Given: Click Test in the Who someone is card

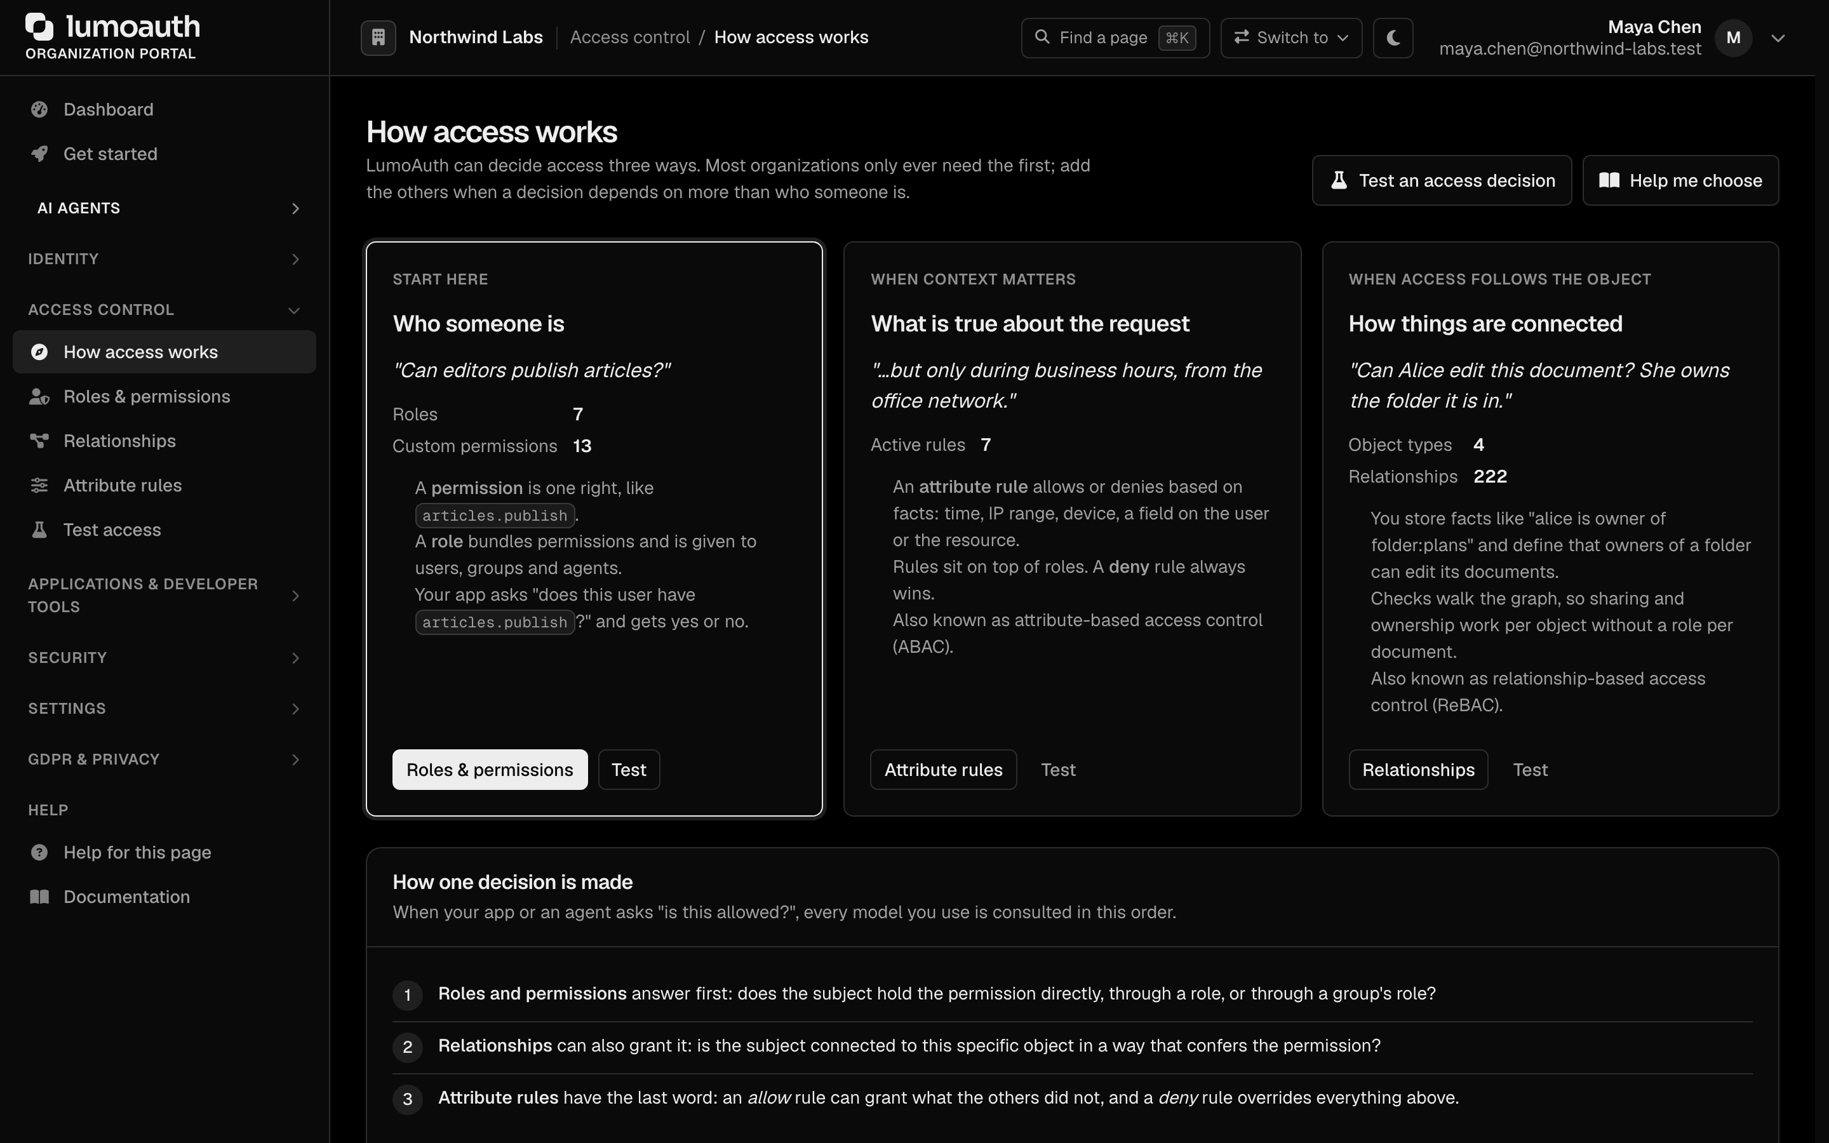Looking at the screenshot, I should click(x=629, y=770).
